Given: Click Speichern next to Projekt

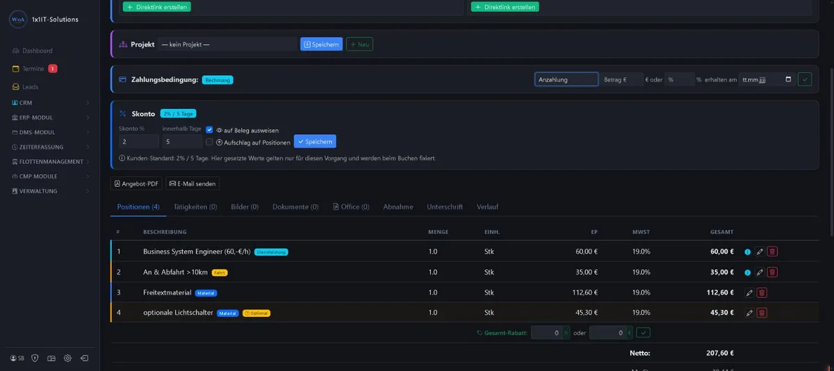Looking at the screenshot, I should (x=321, y=44).
